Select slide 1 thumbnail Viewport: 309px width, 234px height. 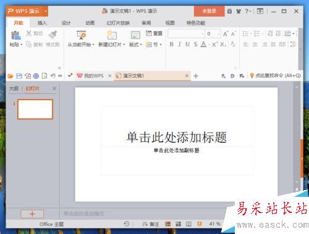pyautogui.click(x=35, y=109)
